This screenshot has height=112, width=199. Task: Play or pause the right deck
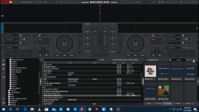point(136,55)
